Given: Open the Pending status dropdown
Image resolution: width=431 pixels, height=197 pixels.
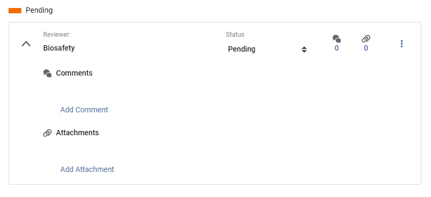Looking at the screenshot, I should pos(267,49).
